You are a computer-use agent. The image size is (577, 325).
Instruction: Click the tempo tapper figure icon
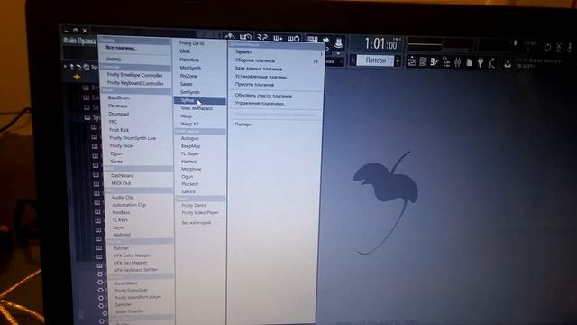(x=491, y=63)
